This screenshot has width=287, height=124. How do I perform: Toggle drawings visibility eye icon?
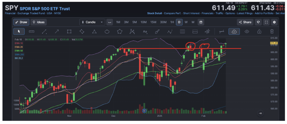[247, 31]
